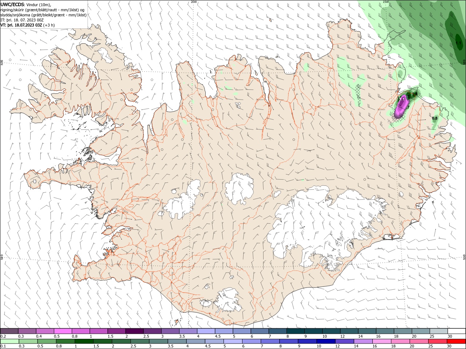Image resolution: width=466 pixels, height=349 pixels.
Task: Click the 'IT: þri. 18. 07. 2023 00Z' line
Action: 22,20
